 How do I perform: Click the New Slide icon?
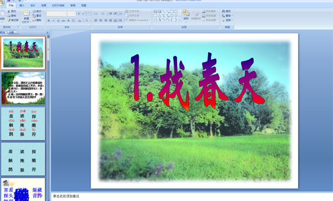point(27,13)
